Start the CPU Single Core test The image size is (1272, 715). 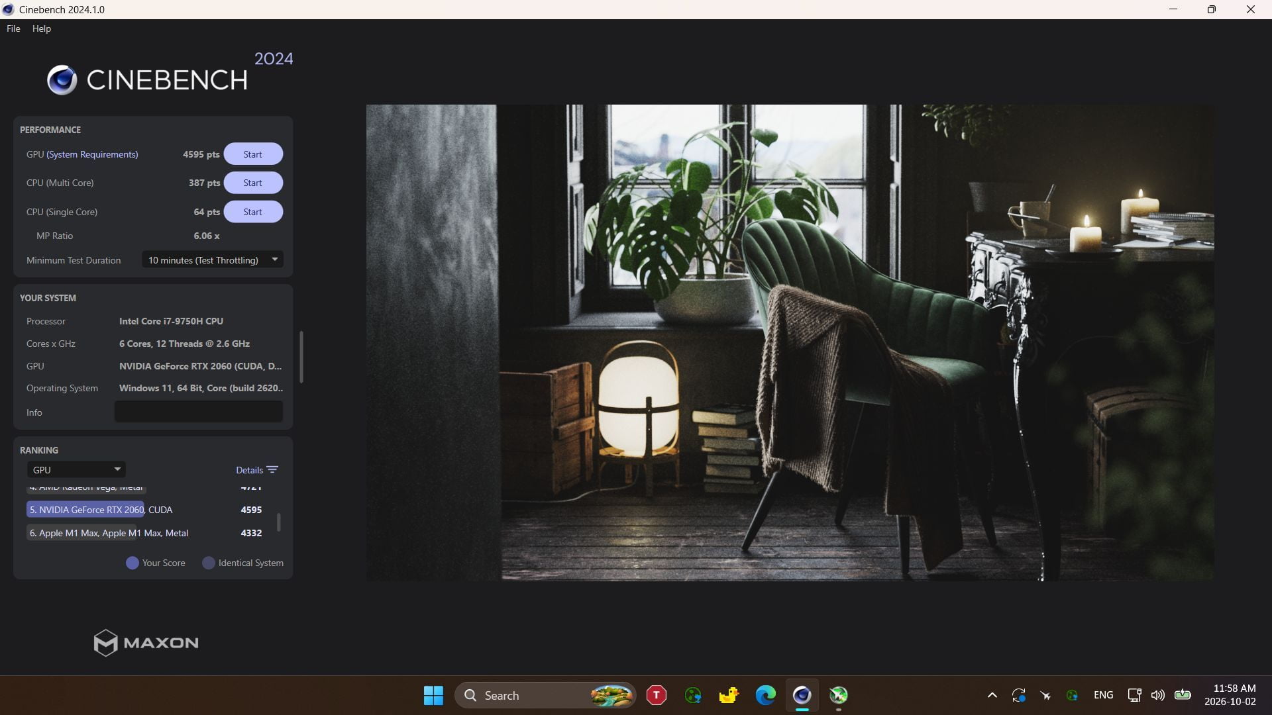tap(252, 212)
